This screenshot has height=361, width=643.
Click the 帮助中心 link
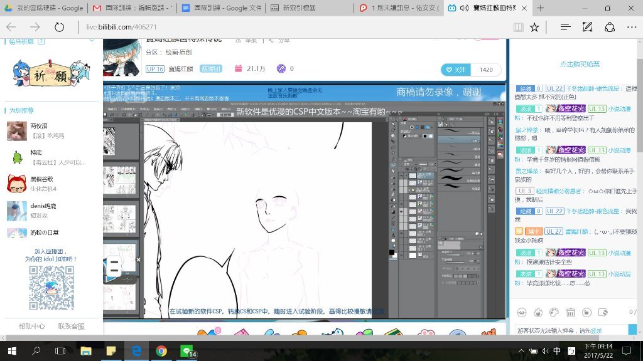click(31, 326)
